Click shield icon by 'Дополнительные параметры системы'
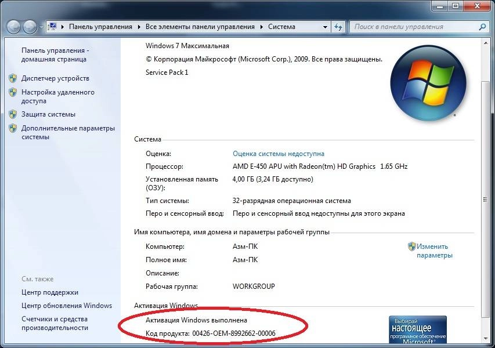The width and height of the screenshot is (495, 348). 13,128
